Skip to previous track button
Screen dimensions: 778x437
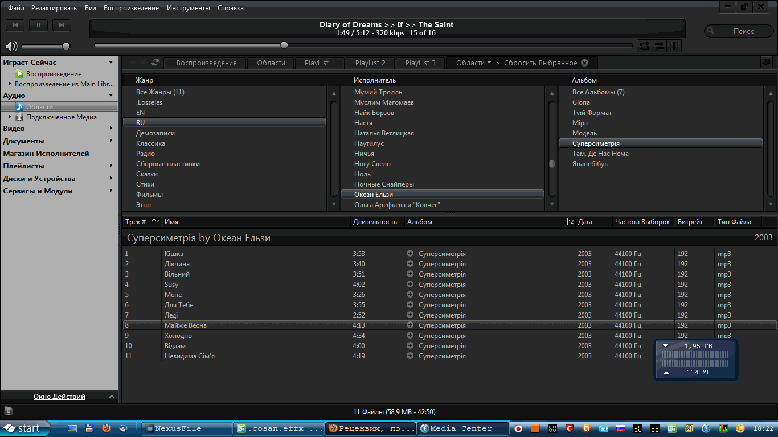pos(16,25)
